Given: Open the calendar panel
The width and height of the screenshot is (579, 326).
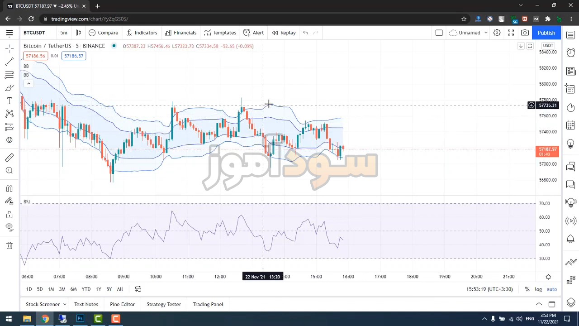Looking at the screenshot, I should pos(571,125).
